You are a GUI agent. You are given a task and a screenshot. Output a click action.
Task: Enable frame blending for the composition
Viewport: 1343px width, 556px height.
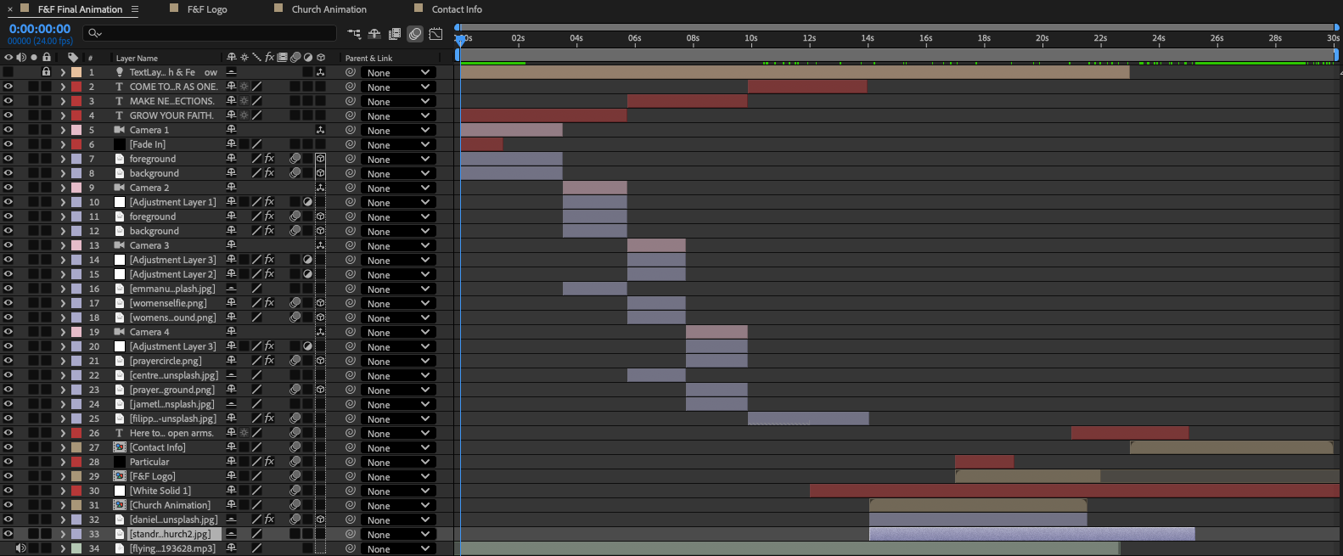(x=395, y=34)
